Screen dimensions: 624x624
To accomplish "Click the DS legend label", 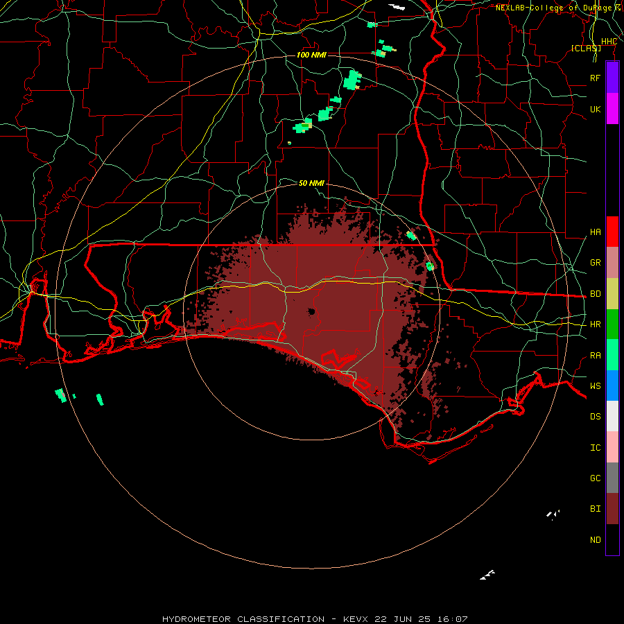I will [x=596, y=417].
